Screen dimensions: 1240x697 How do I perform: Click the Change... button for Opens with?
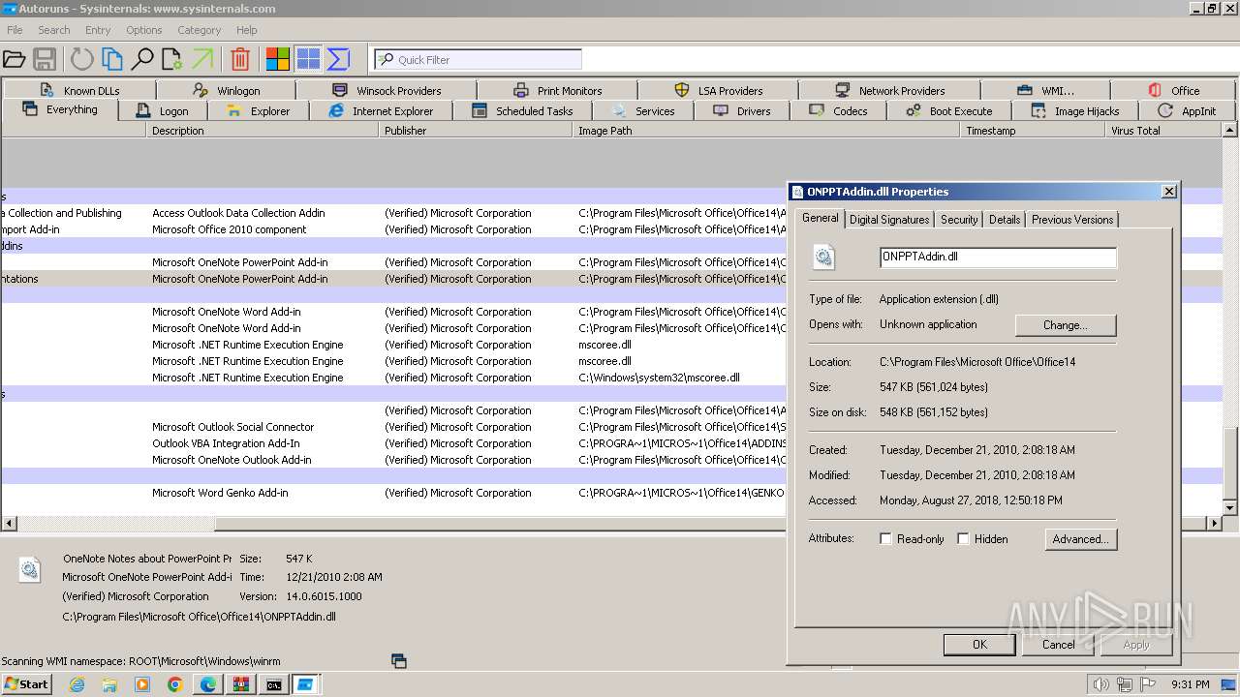(x=1066, y=325)
